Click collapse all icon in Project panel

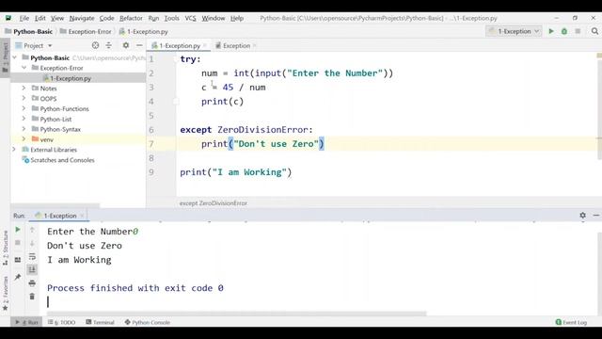click(x=109, y=45)
